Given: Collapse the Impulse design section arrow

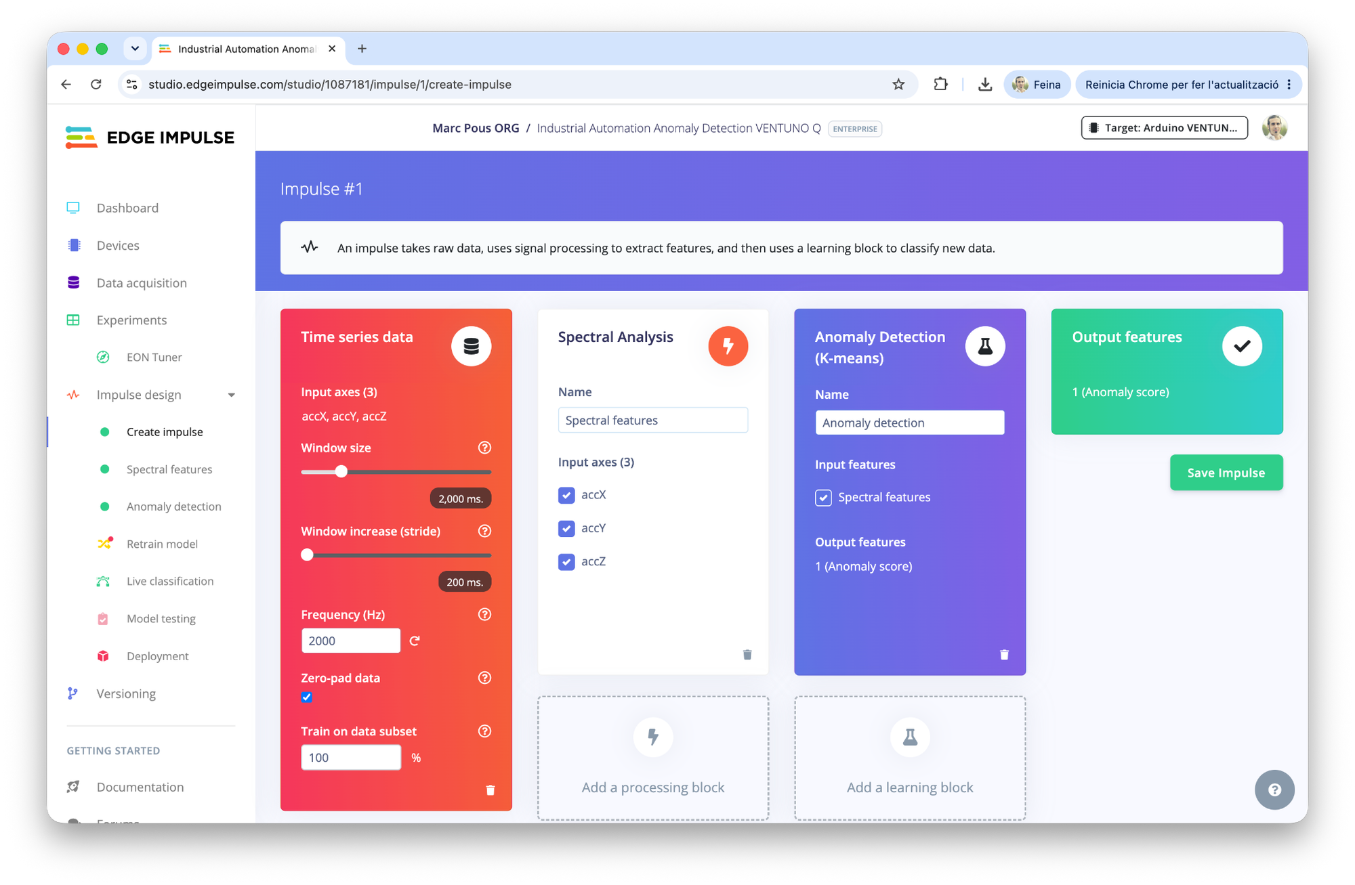Looking at the screenshot, I should [231, 395].
